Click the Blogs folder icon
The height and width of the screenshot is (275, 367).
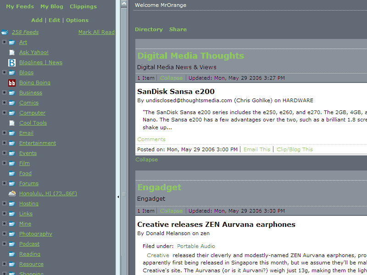pyautogui.click(x=12, y=73)
